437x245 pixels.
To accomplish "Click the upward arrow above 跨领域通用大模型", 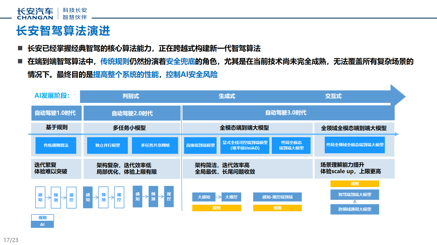I will pos(355,202).
